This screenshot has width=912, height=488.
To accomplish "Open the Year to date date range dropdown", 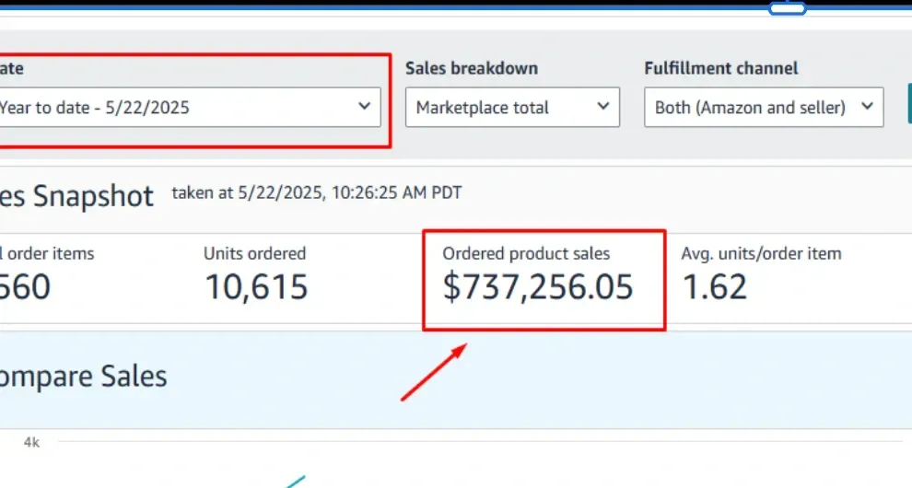I will click(x=184, y=107).
